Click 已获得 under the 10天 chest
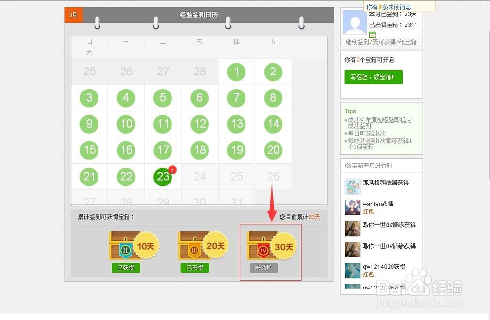The height and width of the screenshot is (320, 490). (125, 268)
